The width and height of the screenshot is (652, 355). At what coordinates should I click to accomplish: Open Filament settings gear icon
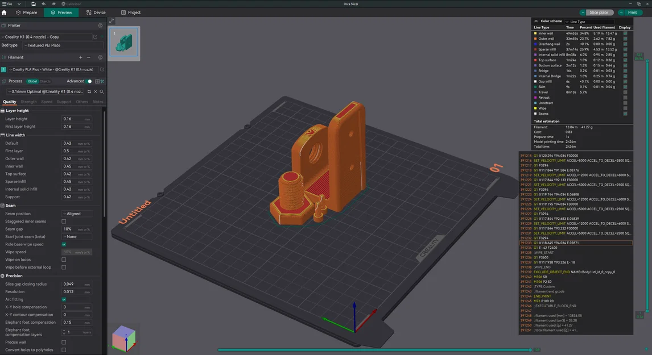100,57
